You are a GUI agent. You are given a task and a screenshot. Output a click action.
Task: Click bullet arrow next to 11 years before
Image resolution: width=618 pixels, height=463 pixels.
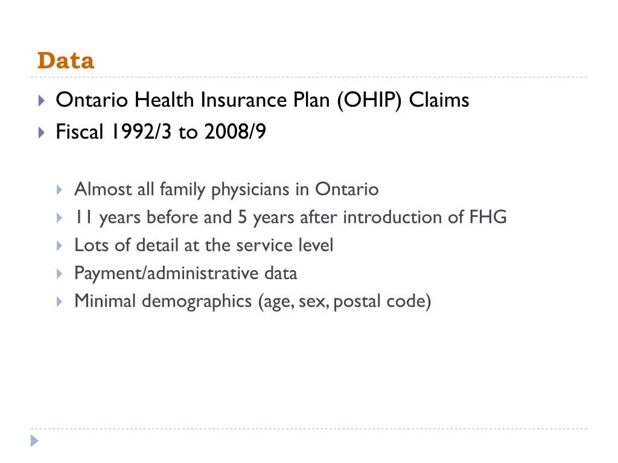[x=60, y=218]
